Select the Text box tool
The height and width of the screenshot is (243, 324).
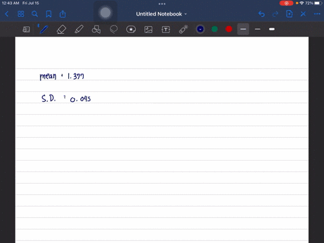coord(166,30)
